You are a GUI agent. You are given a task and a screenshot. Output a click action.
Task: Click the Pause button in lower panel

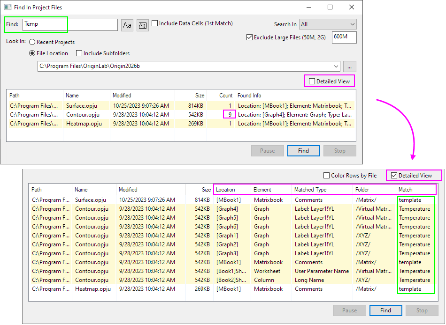click(350, 310)
